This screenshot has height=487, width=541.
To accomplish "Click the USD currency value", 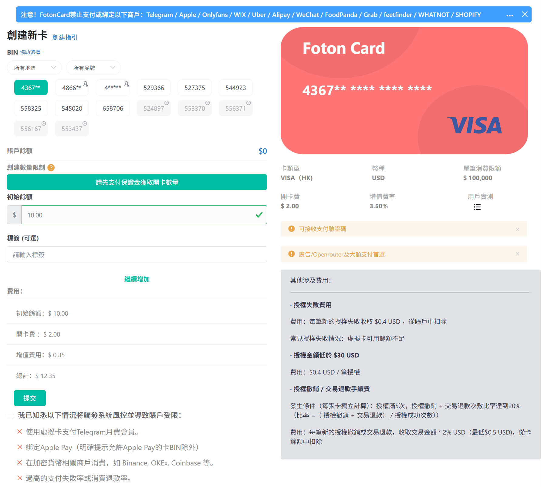I will [378, 178].
